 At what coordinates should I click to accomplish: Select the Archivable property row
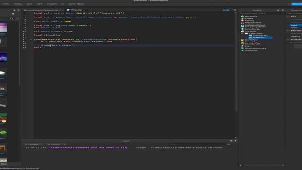(x=296, y=34)
